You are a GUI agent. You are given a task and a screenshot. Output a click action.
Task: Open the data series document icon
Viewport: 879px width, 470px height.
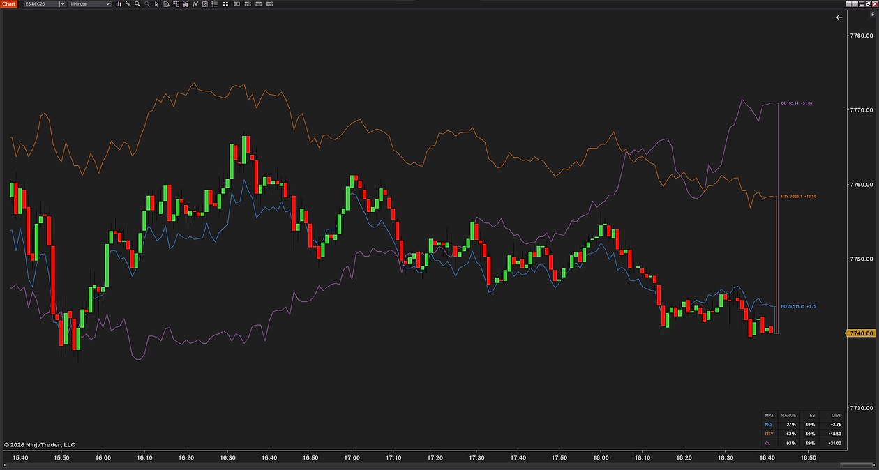tap(166, 3)
